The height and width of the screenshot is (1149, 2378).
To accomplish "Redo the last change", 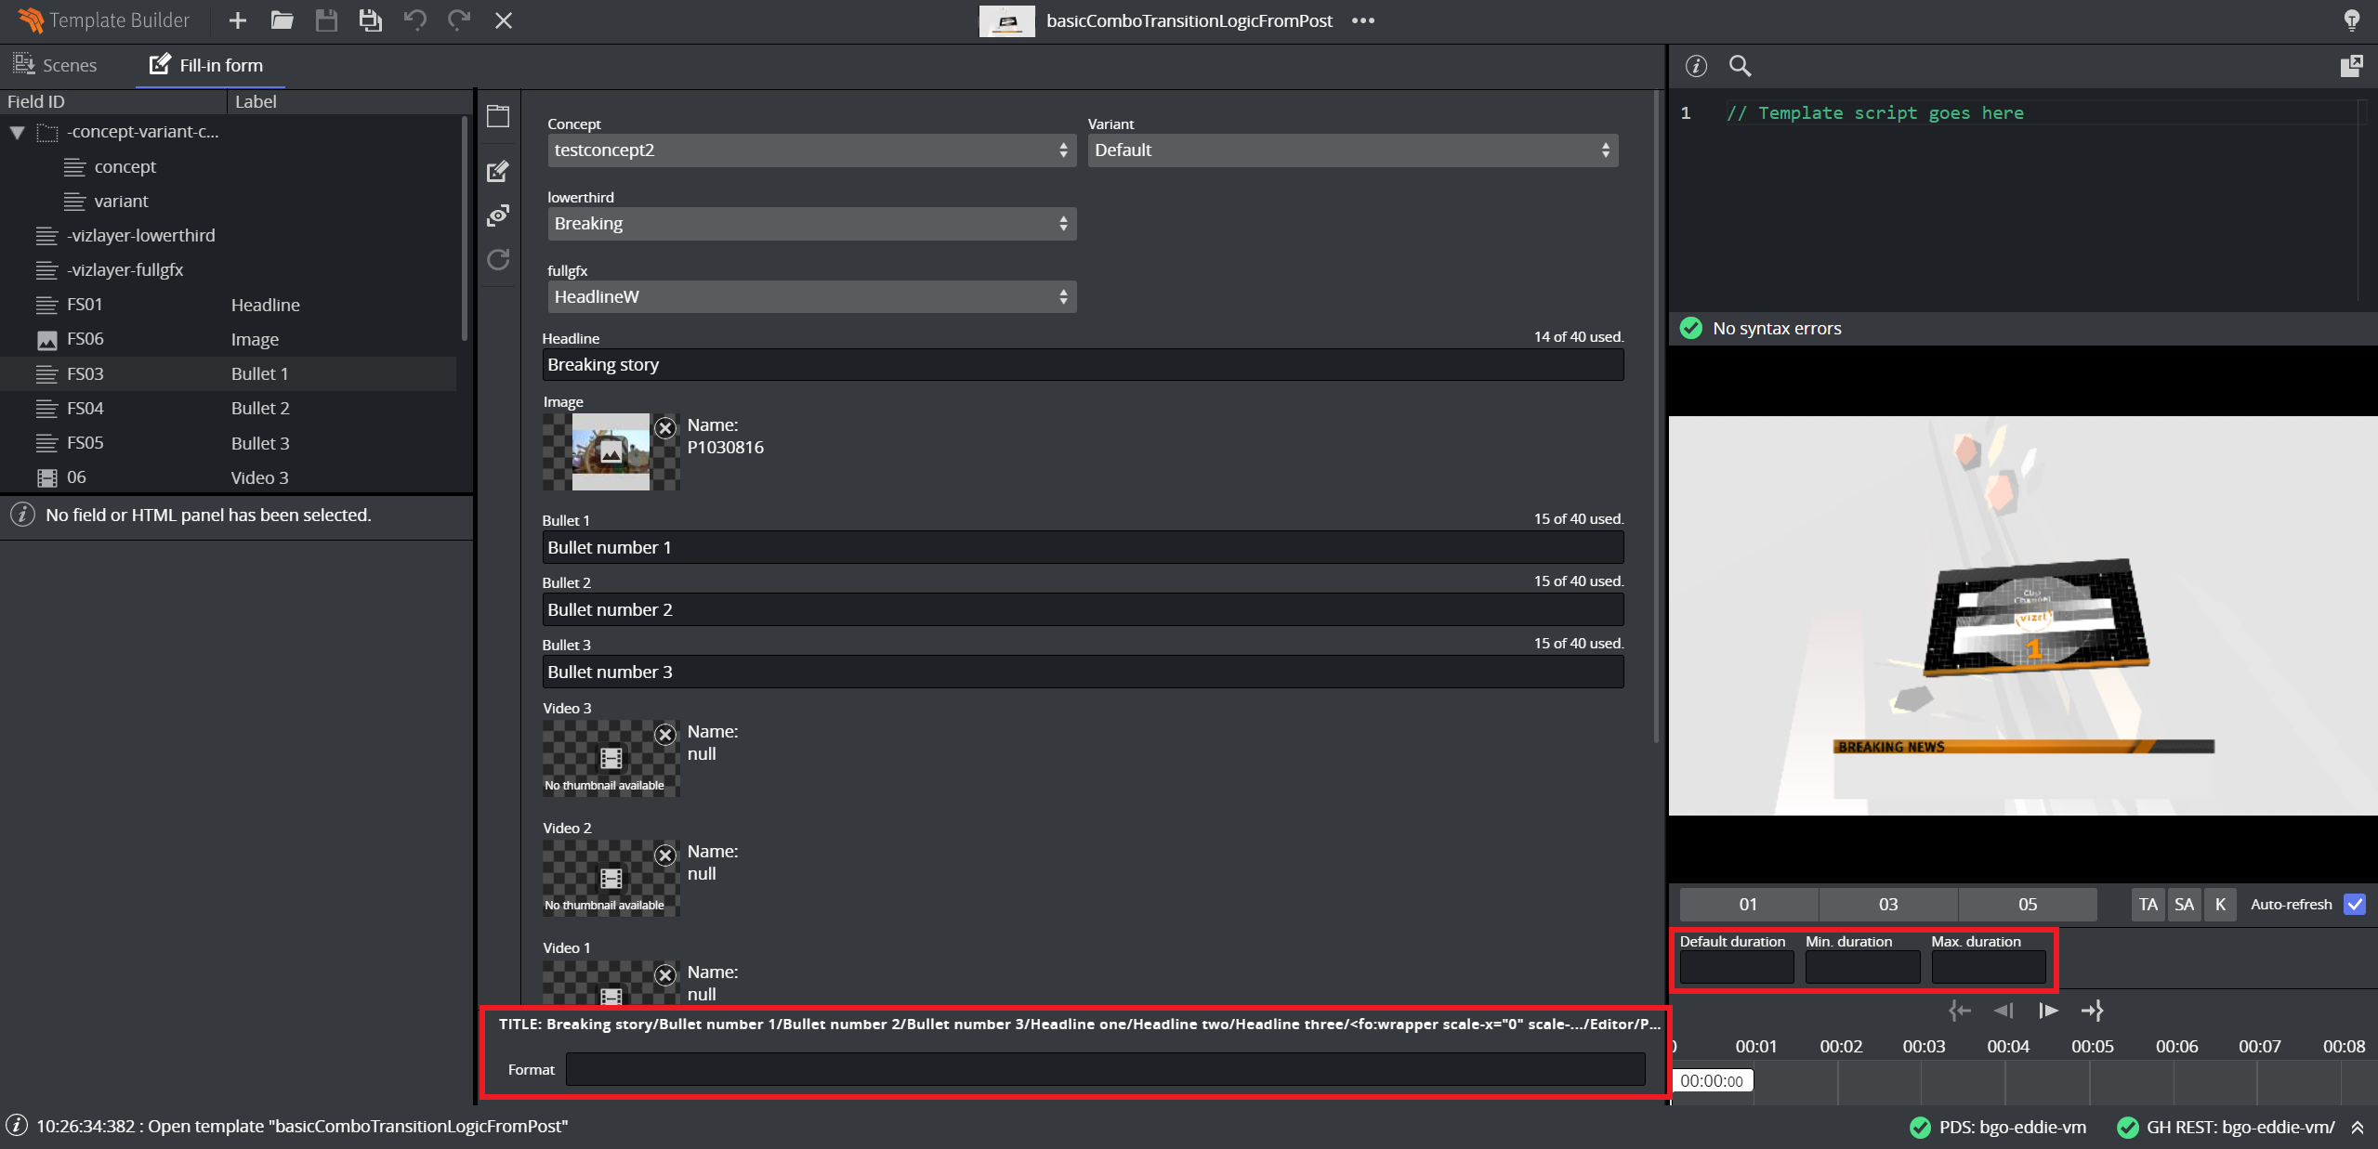I will coord(459,20).
